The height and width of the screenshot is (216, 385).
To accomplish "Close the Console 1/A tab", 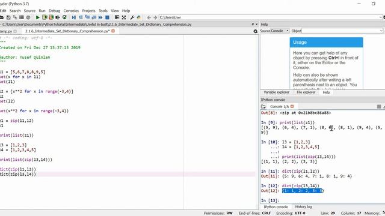I will point(292,107).
